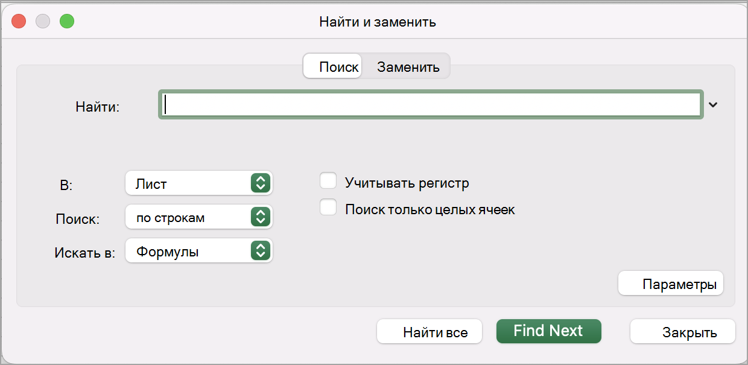Click green arrows icon on Формулы selector
The width and height of the screenshot is (748, 365).
[259, 251]
